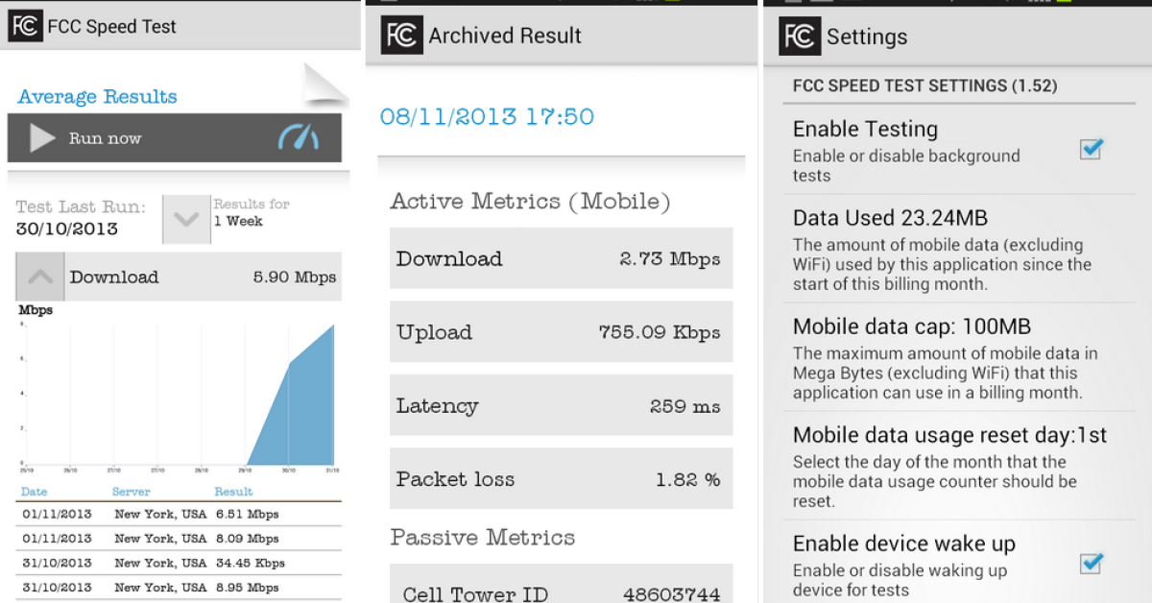This screenshot has height=603, width=1152.
Task: Open the Average Results link
Action: (x=97, y=96)
